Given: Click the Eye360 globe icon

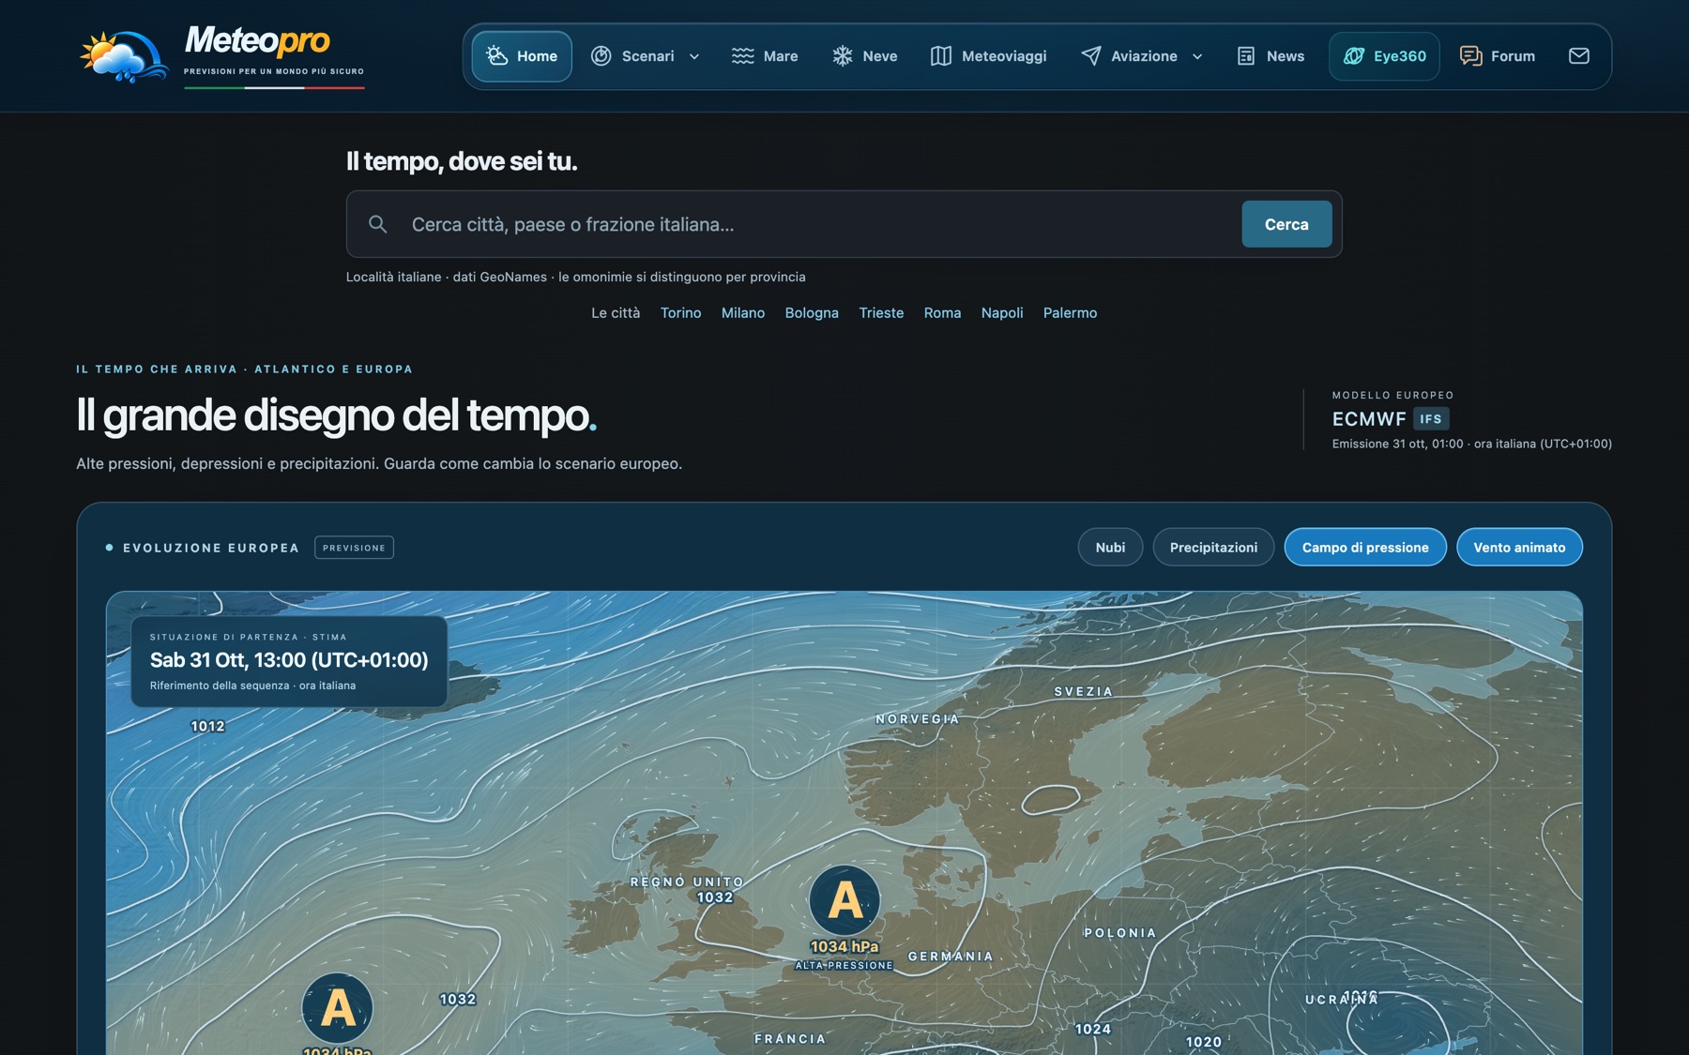Looking at the screenshot, I should click(x=1354, y=56).
